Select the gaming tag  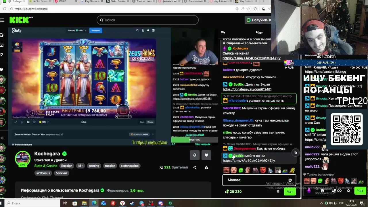94,166
